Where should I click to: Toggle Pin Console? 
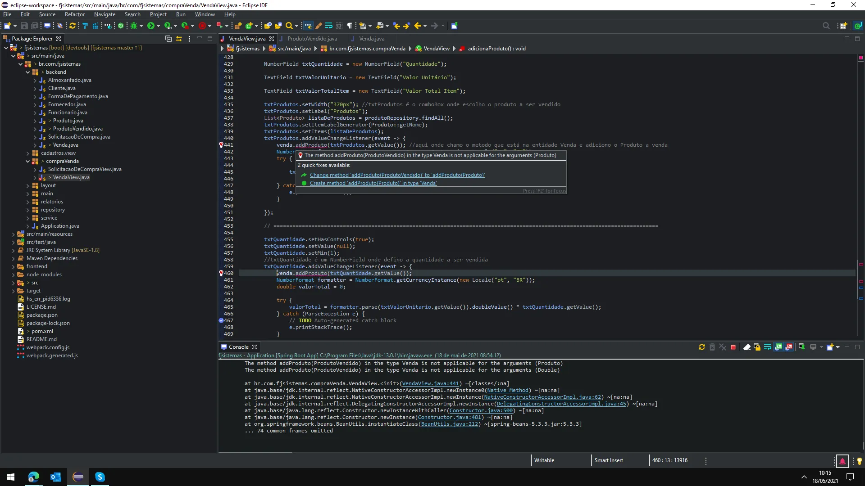tap(801, 347)
